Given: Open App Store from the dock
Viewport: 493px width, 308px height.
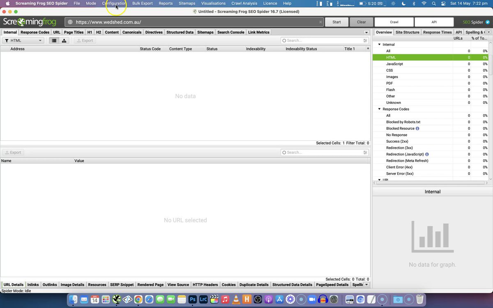Looking at the screenshot, I should (279, 299).
